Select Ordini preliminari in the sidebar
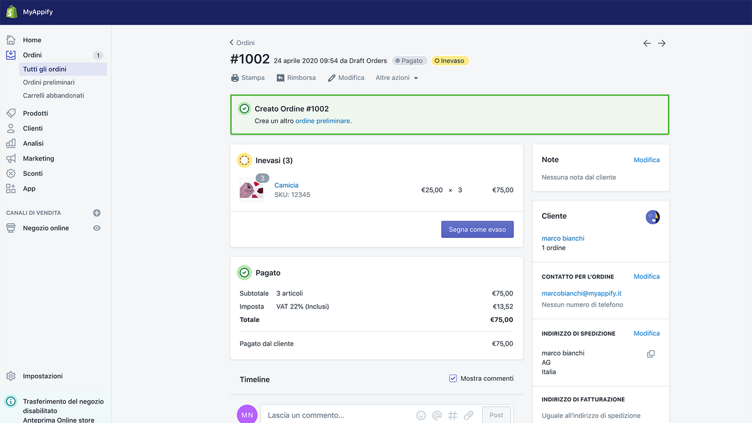Image resolution: width=752 pixels, height=423 pixels. pyautogui.click(x=49, y=82)
